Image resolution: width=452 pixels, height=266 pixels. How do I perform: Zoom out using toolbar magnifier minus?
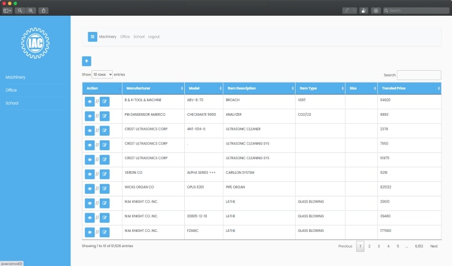(20, 10)
